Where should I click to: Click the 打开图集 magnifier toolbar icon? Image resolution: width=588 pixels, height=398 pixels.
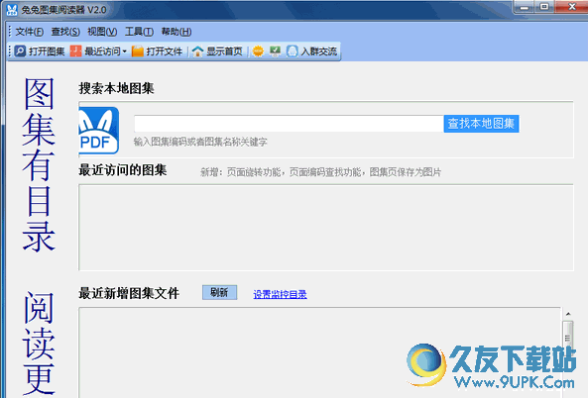point(20,50)
